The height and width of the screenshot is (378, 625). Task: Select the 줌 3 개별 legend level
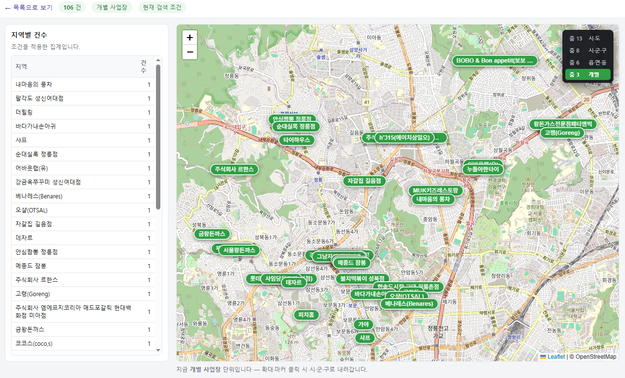[x=587, y=75]
